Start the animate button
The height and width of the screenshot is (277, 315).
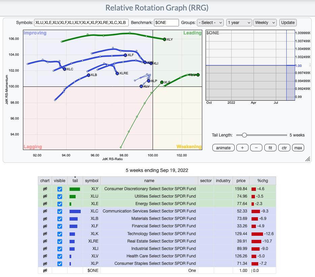223,148
